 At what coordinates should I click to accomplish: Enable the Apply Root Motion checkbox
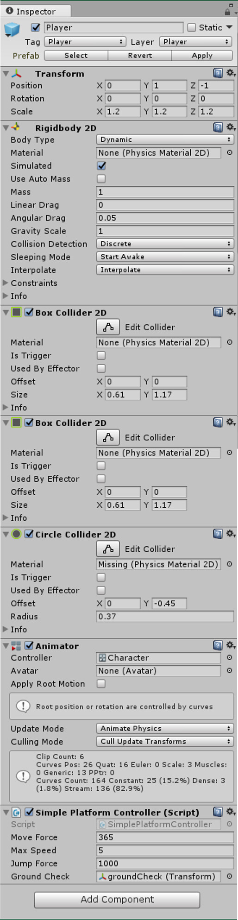tap(101, 684)
